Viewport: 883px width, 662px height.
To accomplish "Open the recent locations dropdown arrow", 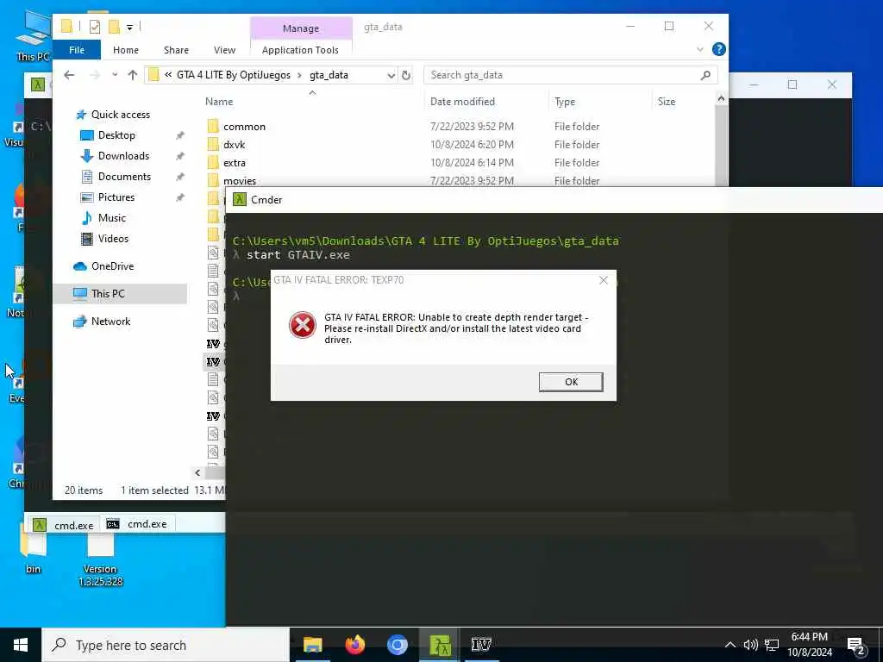I will (x=115, y=75).
